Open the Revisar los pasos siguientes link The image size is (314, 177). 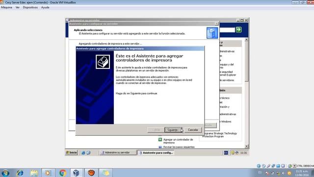pyautogui.click(x=179, y=147)
